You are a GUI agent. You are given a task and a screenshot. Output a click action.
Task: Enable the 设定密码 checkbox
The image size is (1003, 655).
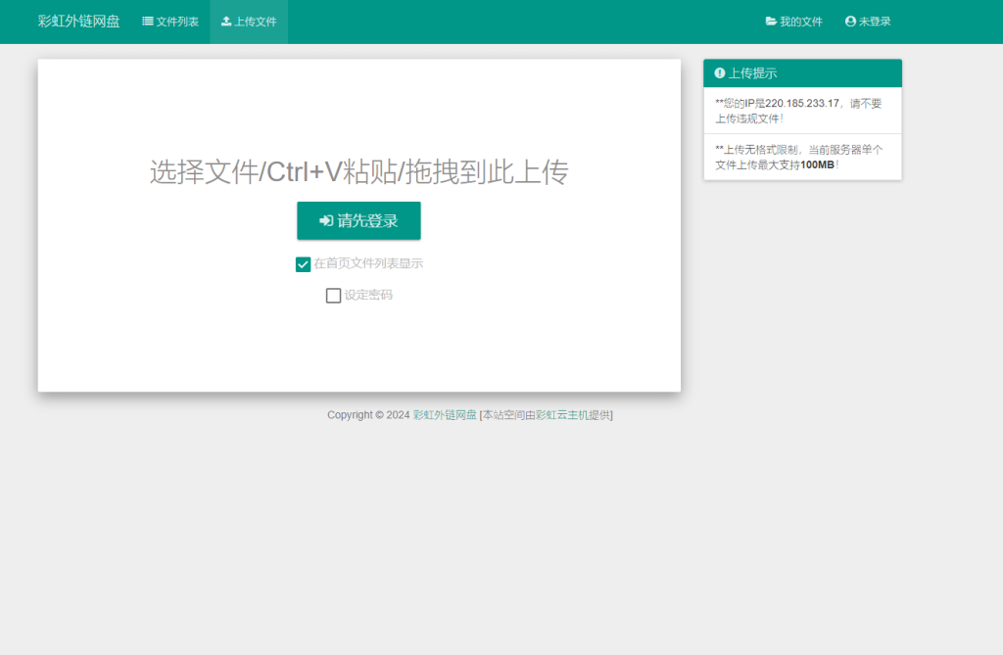333,296
